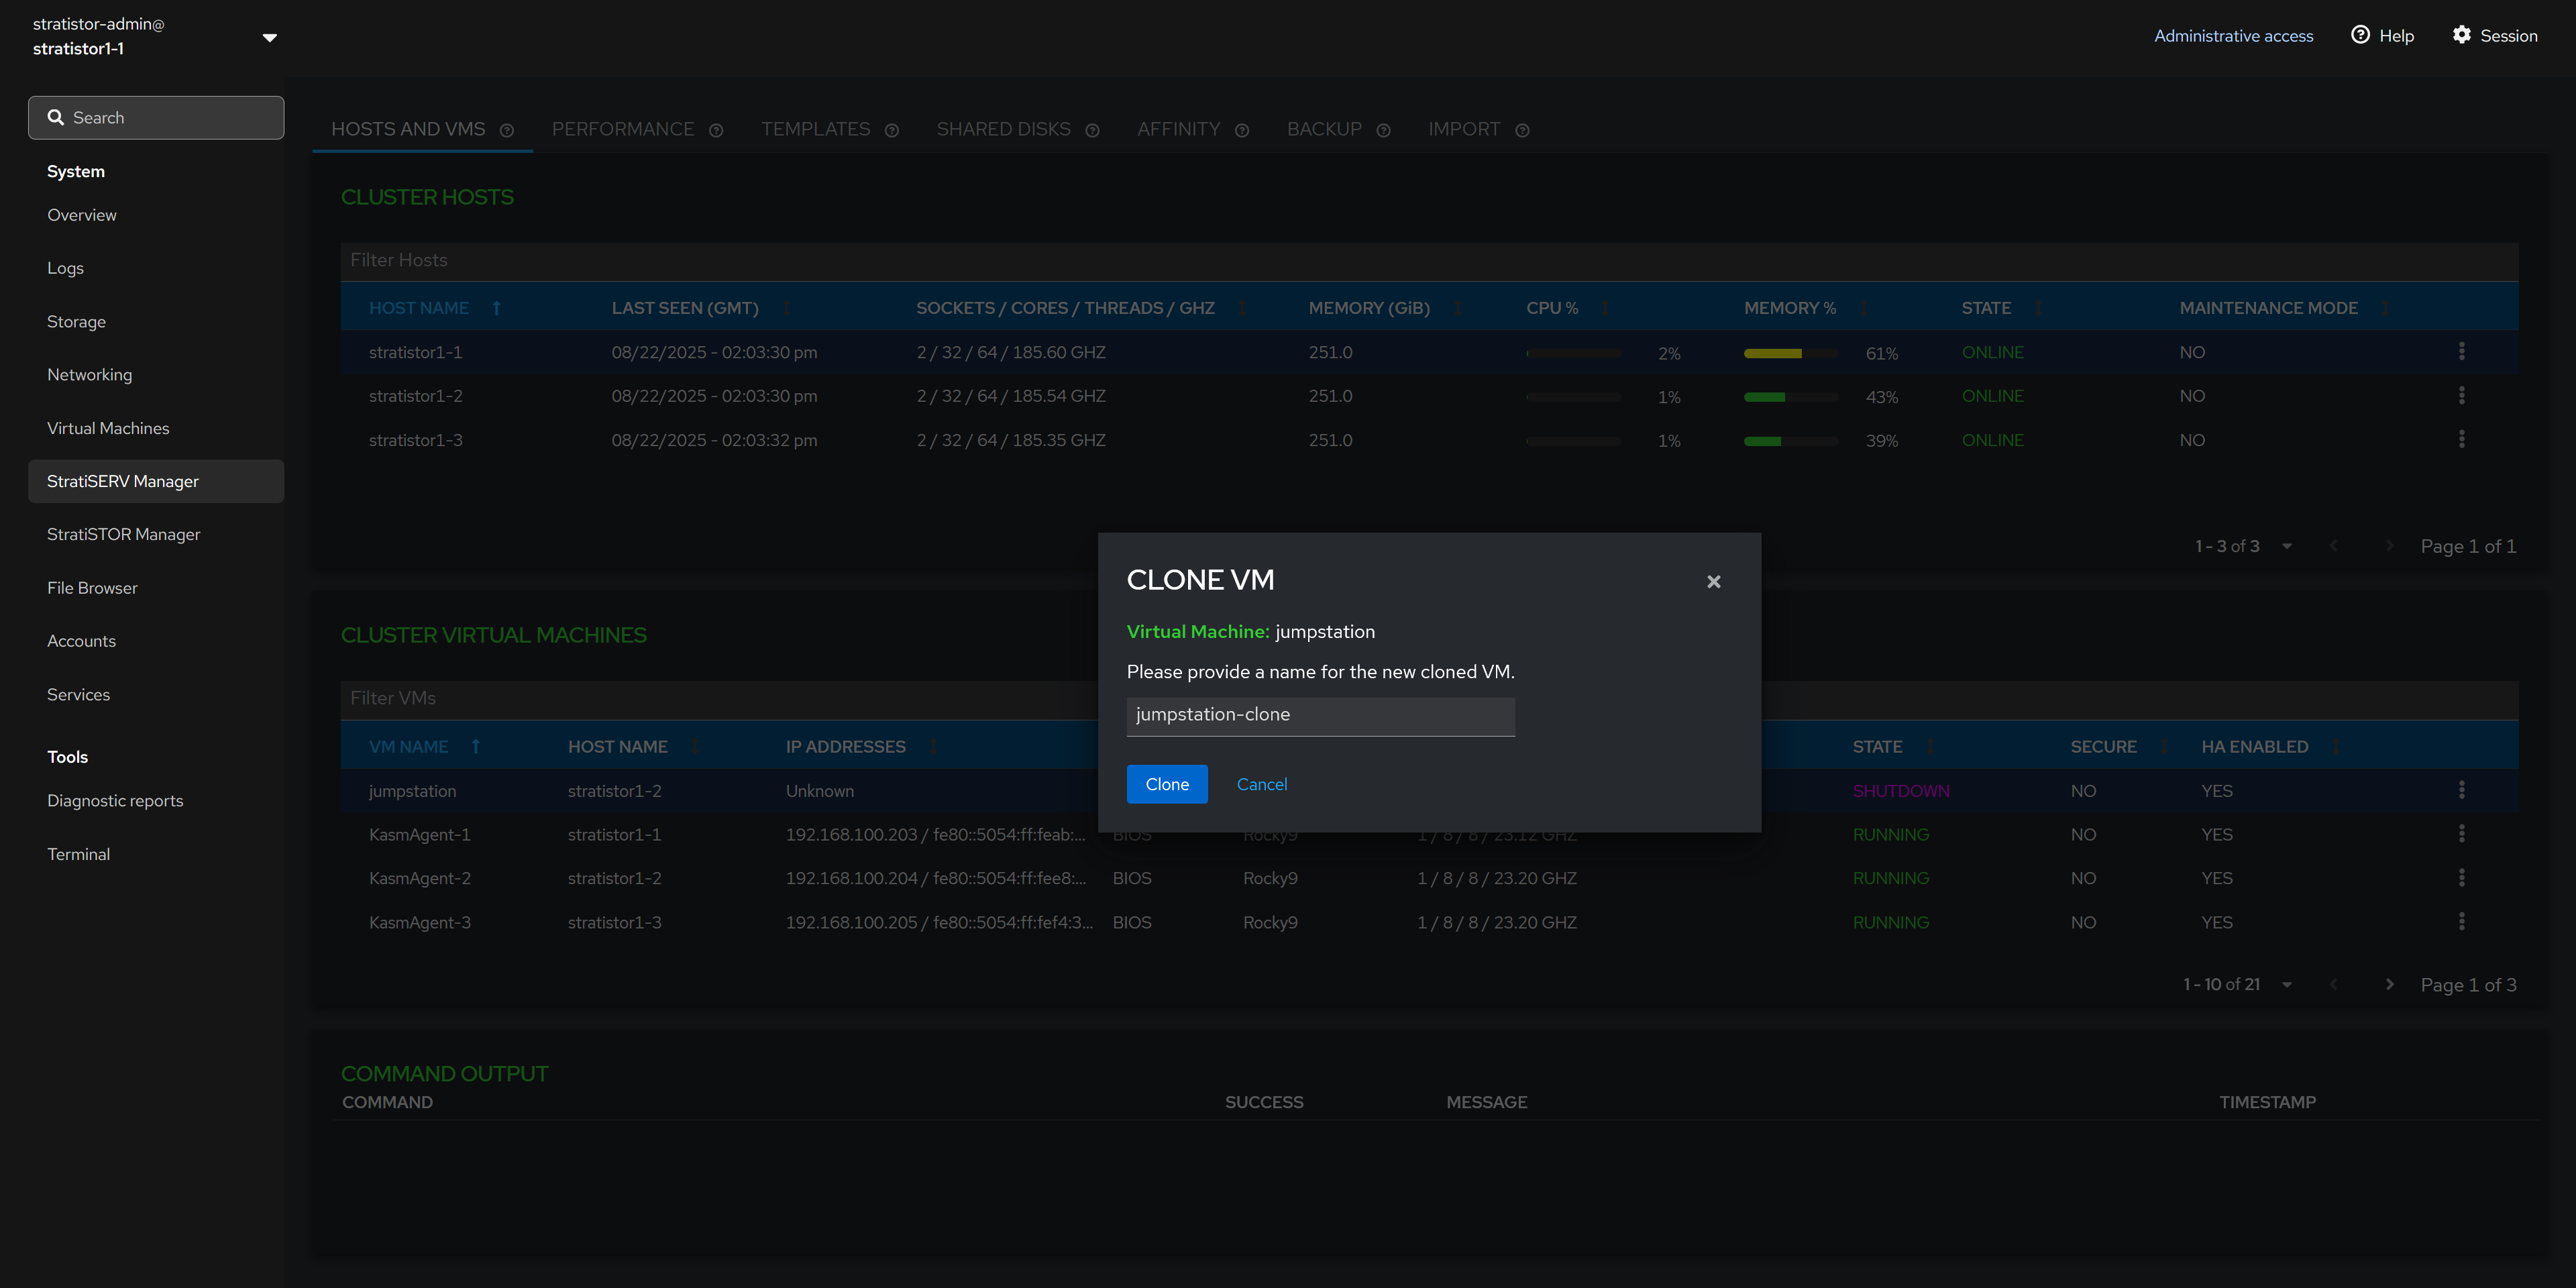This screenshot has height=1288, width=2576.
Task: Open kebab menu for stratistor1-3 host
Action: pyautogui.click(x=2461, y=439)
